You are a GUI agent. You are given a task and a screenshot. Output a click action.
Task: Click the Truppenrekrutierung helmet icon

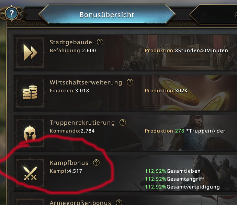click(30, 133)
